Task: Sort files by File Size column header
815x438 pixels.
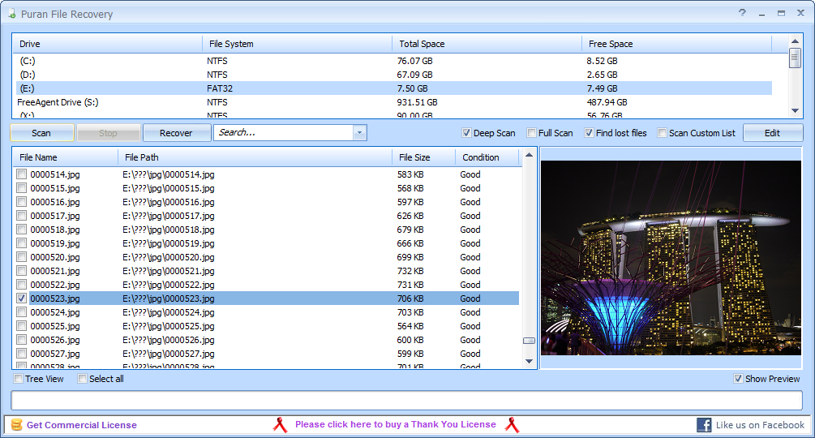Action: (423, 157)
